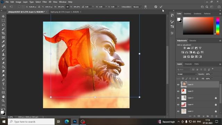Open the Select menu
The height and width of the screenshot is (125, 222).
38,2
